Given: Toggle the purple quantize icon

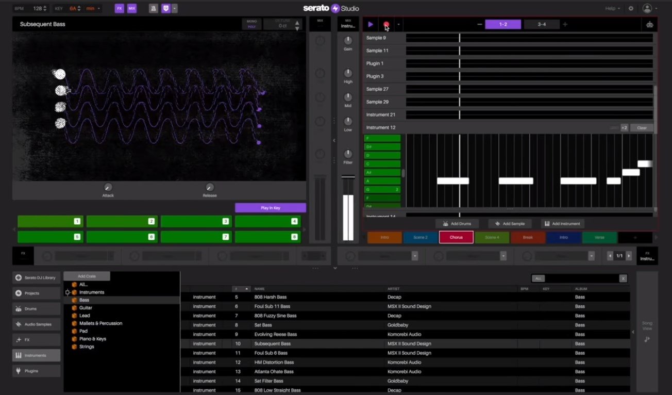Looking at the screenshot, I should pos(166,9).
